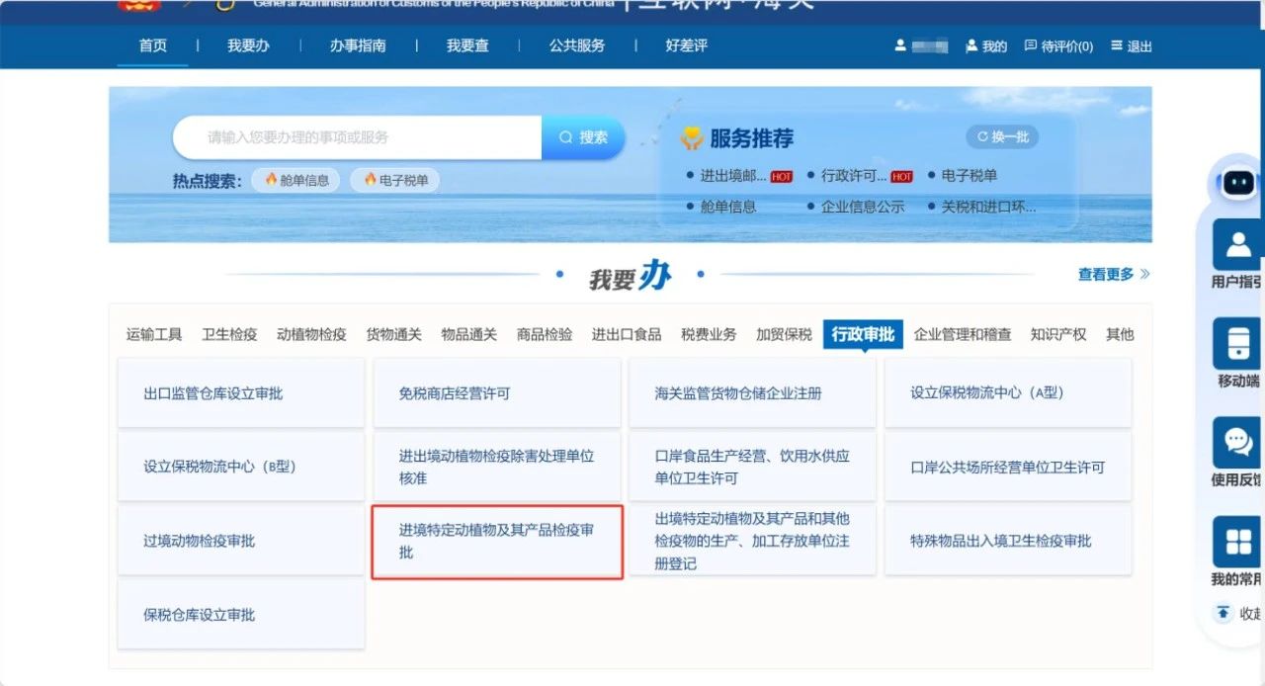Expand 查看更多 to see more services
Image resolution: width=1265 pixels, height=686 pixels.
point(1114,274)
